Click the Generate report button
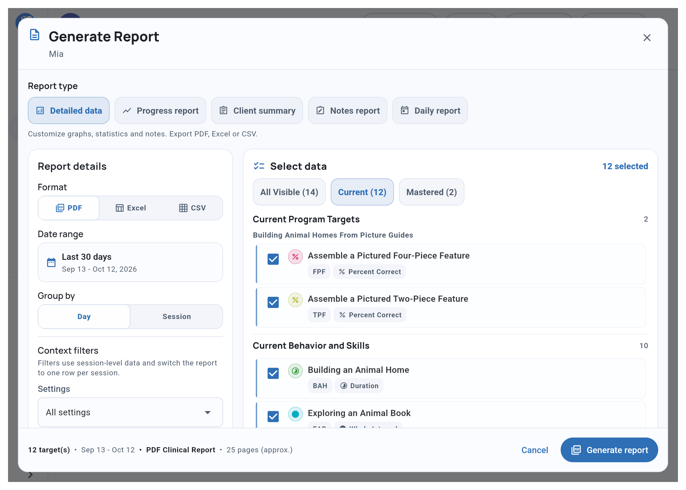 609,450
